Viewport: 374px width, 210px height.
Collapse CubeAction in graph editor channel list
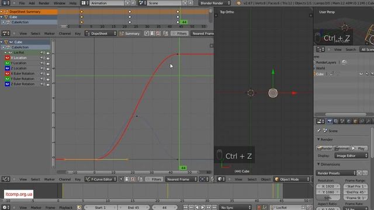(3, 47)
